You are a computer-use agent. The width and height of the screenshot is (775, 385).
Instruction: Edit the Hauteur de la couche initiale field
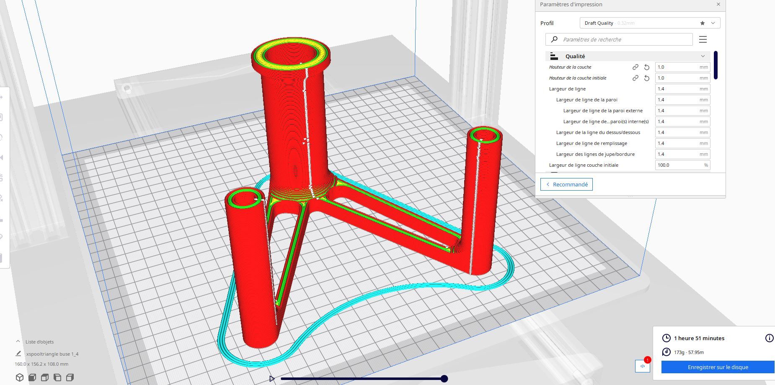[x=682, y=78]
